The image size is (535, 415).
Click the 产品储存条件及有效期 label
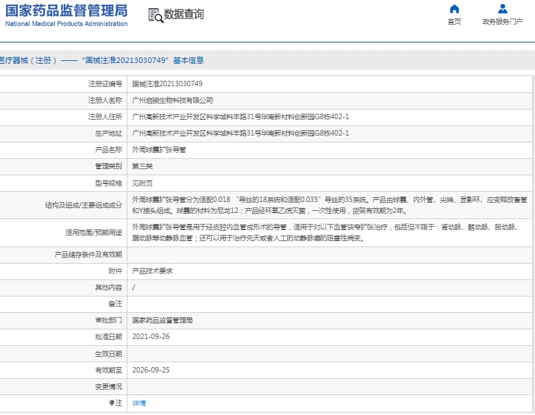tap(88, 254)
